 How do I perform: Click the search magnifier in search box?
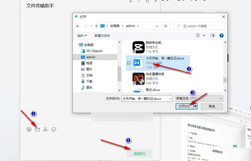(178, 26)
